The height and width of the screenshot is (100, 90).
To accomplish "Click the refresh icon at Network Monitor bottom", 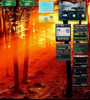I will click(67, 60).
